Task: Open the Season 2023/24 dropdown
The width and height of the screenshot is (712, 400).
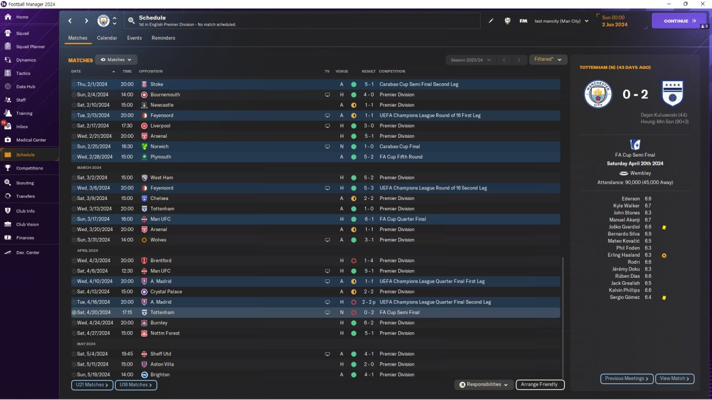Action: [x=470, y=60]
